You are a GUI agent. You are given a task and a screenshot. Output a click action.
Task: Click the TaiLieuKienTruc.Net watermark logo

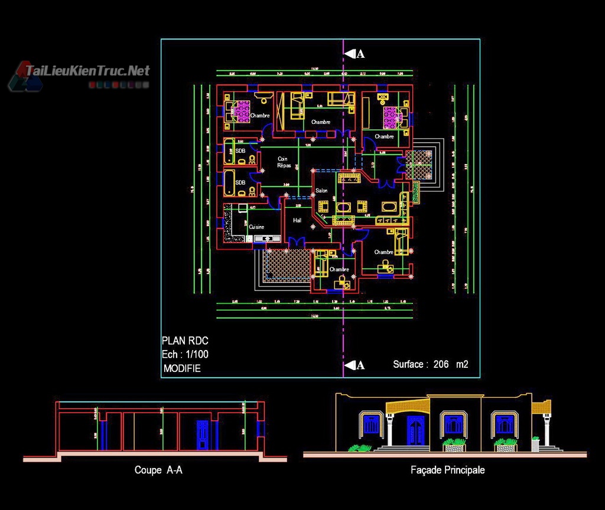80,72
